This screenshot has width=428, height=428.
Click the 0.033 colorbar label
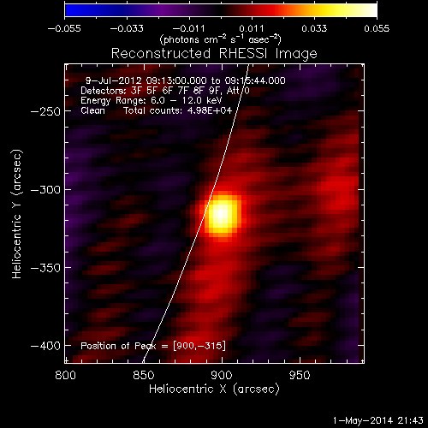(314, 28)
